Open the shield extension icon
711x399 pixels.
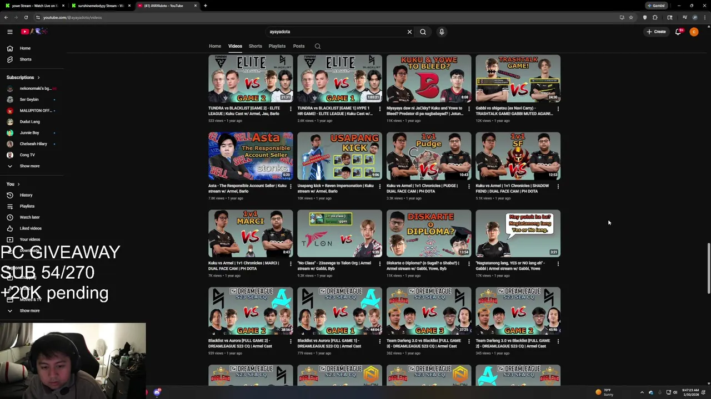pos(645,17)
